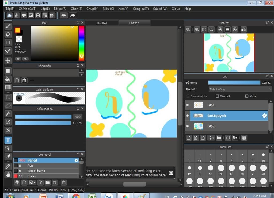Click the Độ trong opacity slider
The width and height of the screenshot is (274, 198).
coord(234,83)
